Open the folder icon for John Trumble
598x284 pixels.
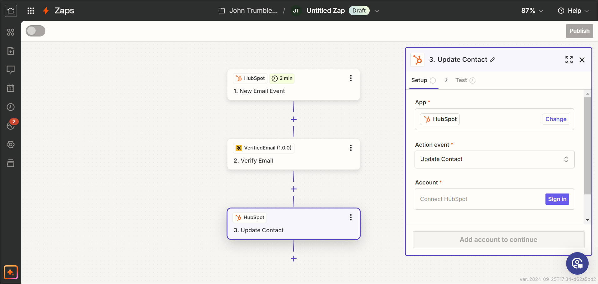point(222,11)
